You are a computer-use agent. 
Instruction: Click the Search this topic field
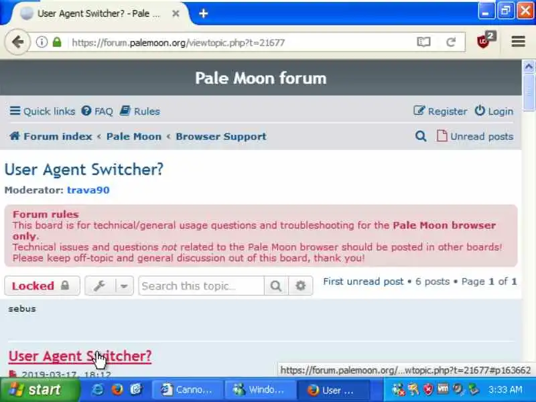pyautogui.click(x=202, y=286)
